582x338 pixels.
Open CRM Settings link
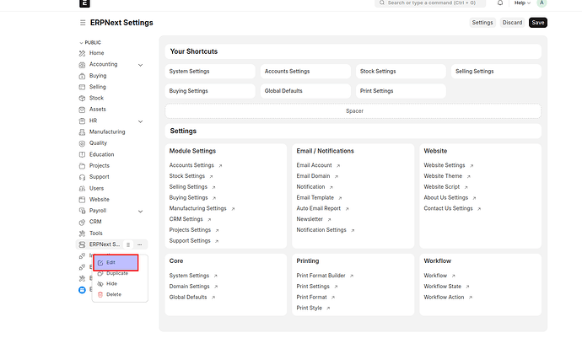click(186, 219)
